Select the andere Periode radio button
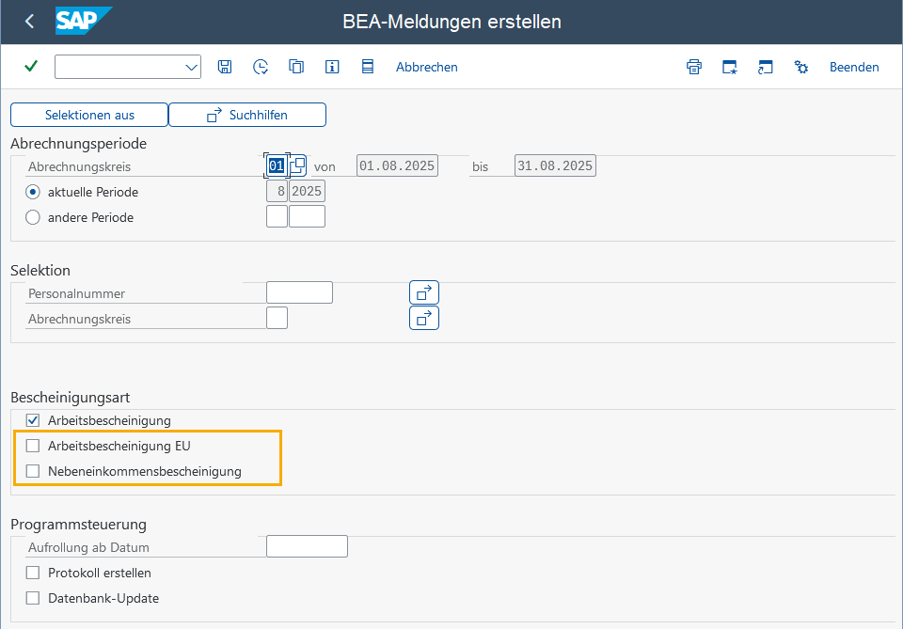This screenshot has width=903, height=629. point(33,217)
